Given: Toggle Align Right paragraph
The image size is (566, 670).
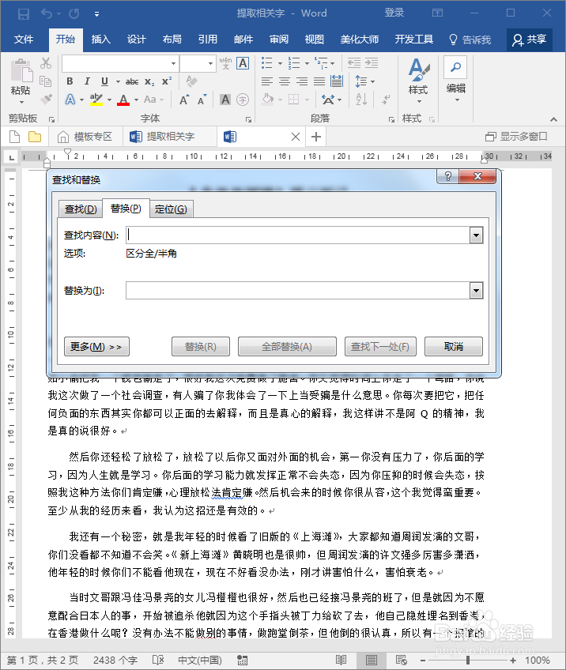Looking at the screenshot, I should [x=302, y=81].
